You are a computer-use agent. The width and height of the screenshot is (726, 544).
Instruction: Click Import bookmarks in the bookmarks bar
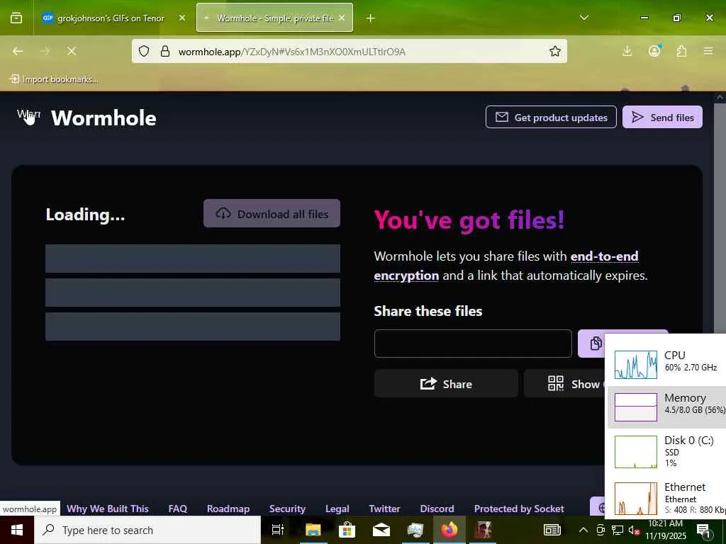click(x=54, y=79)
